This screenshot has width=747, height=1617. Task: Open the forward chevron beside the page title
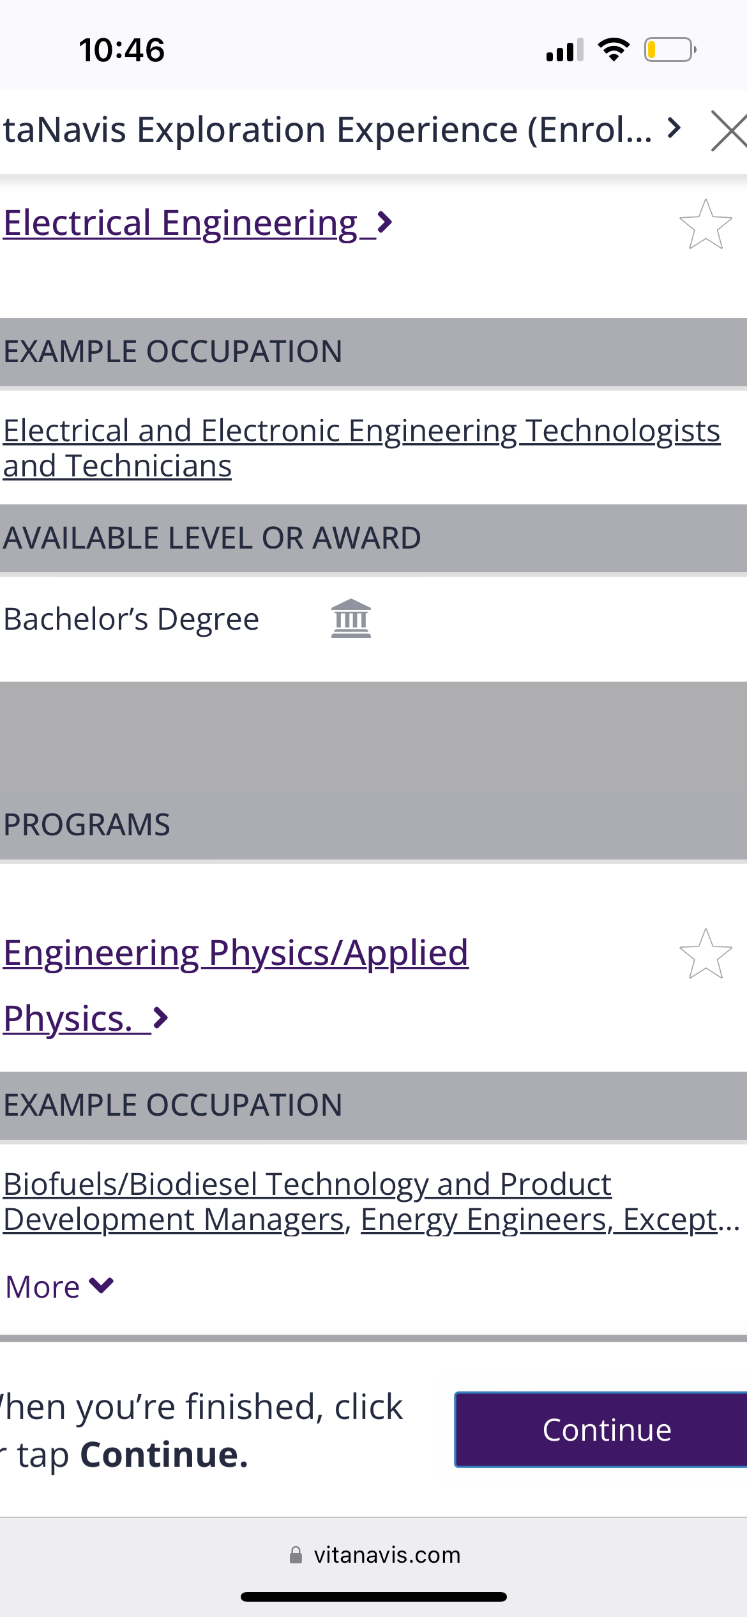(674, 128)
